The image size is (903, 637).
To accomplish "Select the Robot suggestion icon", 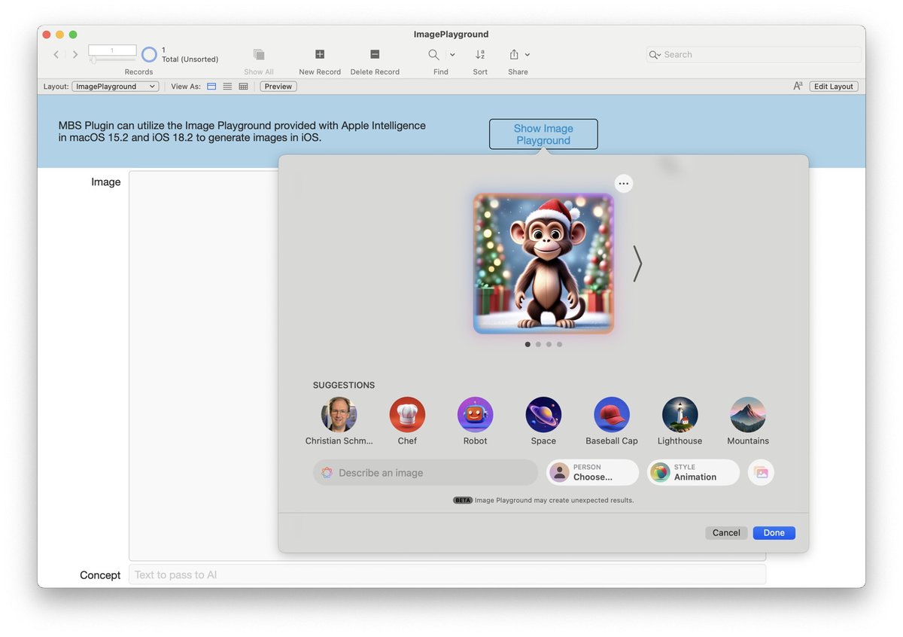I will pos(475,413).
